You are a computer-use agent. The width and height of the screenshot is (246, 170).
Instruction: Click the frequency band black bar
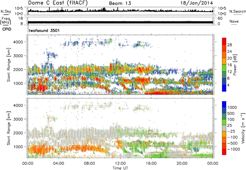120,22
